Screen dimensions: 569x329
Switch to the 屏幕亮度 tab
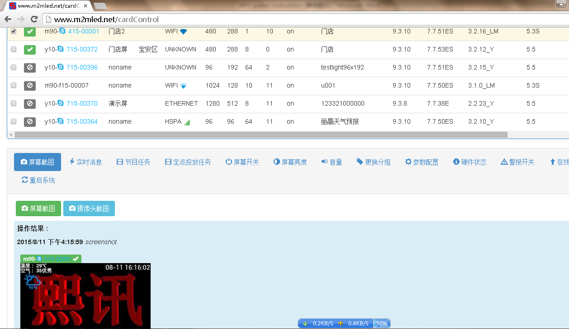pyautogui.click(x=290, y=162)
